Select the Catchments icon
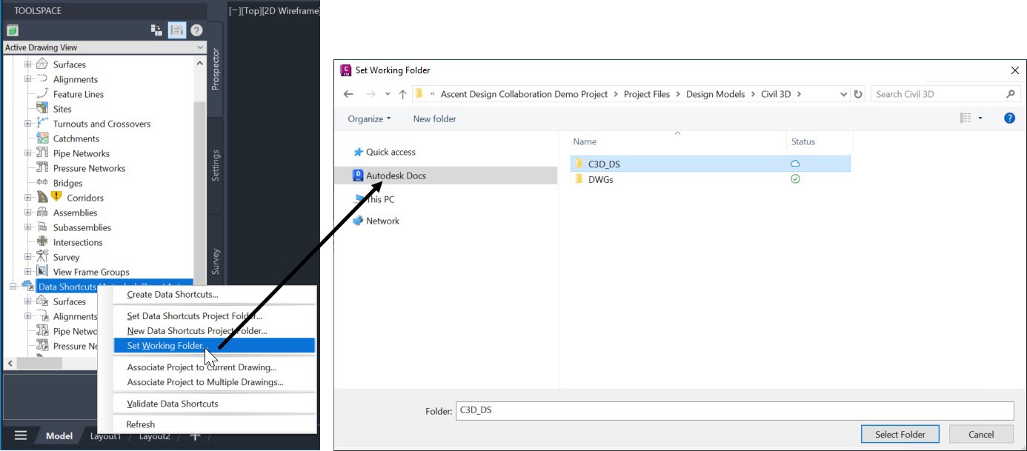 (42, 138)
